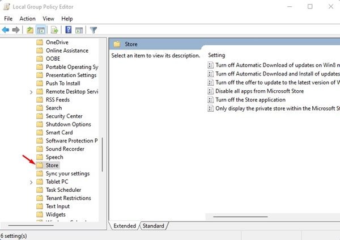
Task: Select Sync your settings tree item
Action: [x=67, y=174]
